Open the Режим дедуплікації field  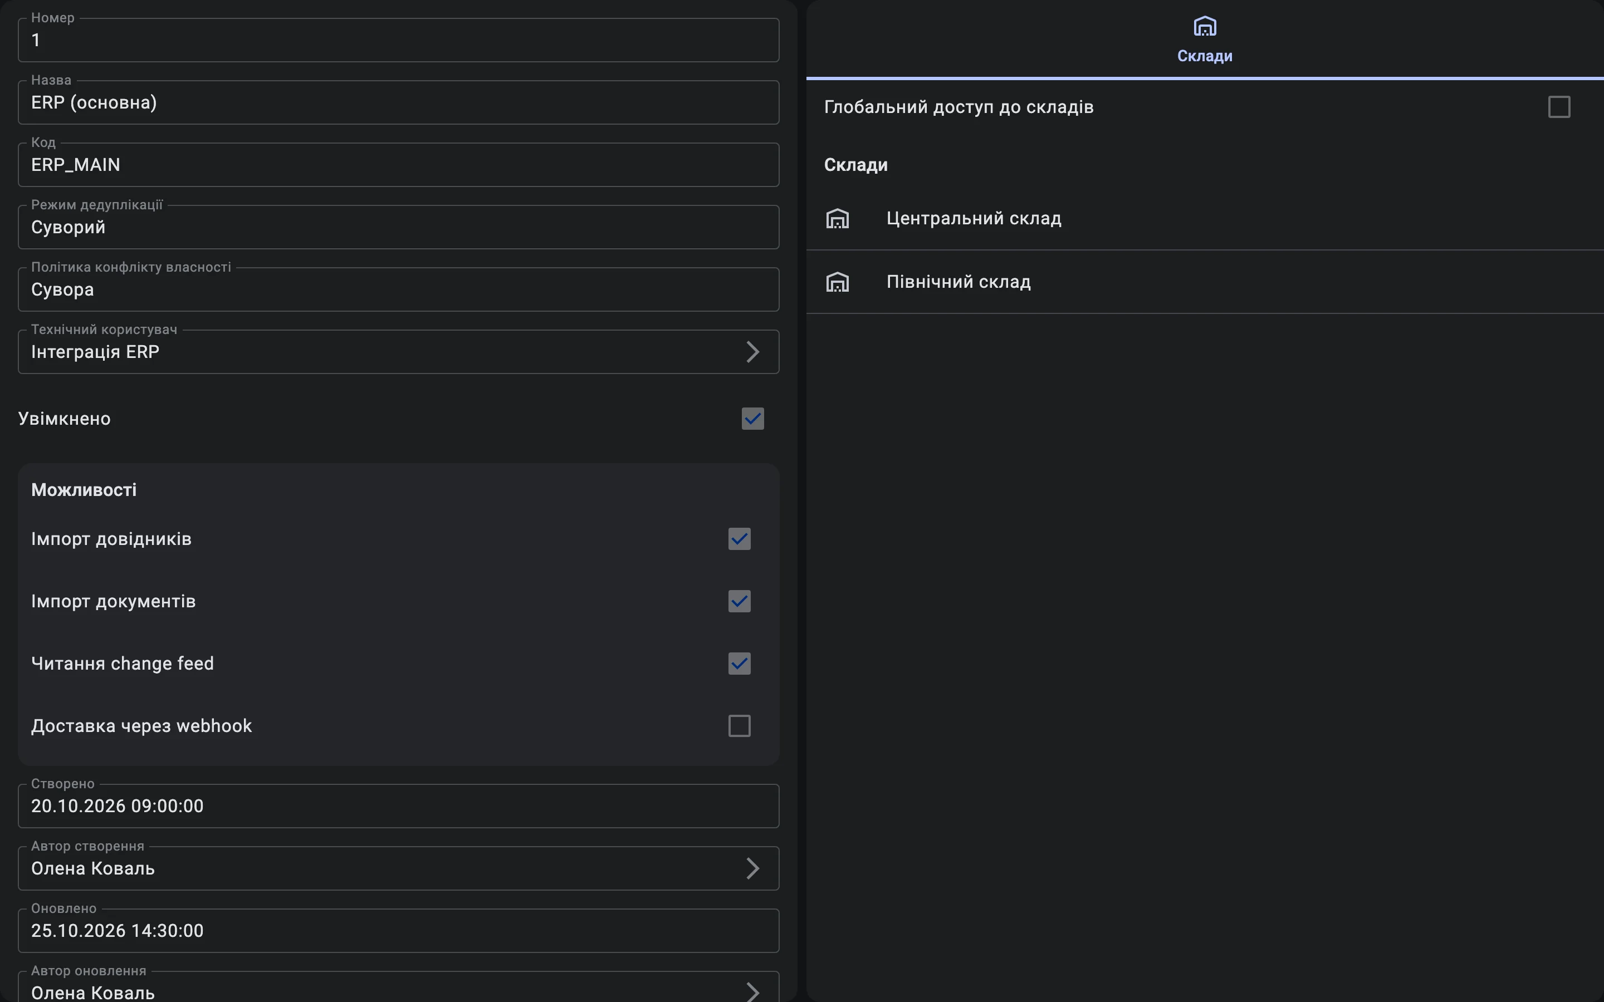pos(398,227)
